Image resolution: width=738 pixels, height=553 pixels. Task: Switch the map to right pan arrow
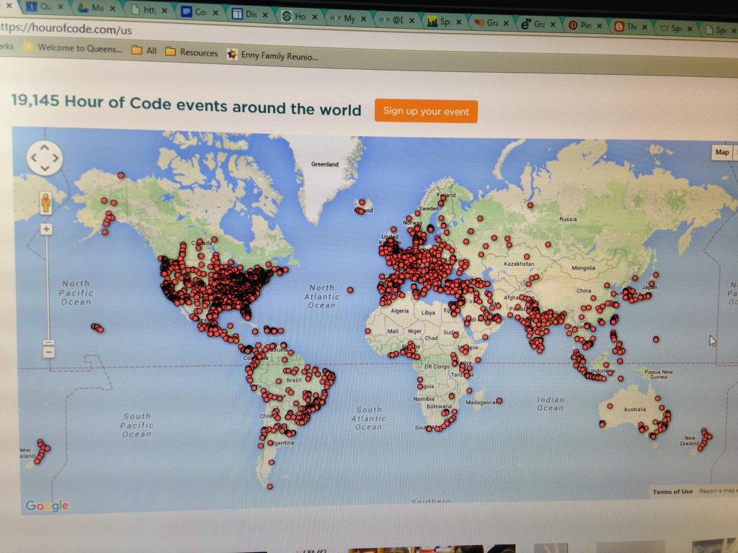[56, 158]
